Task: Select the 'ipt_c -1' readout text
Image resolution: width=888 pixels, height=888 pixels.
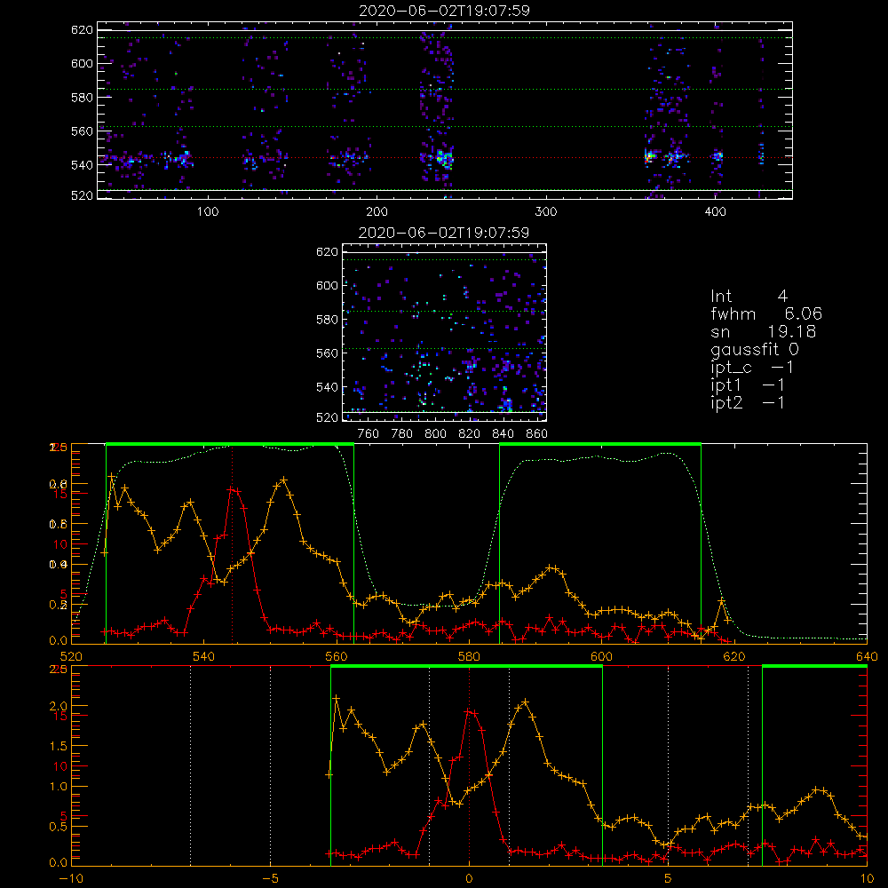Action: coord(752,368)
